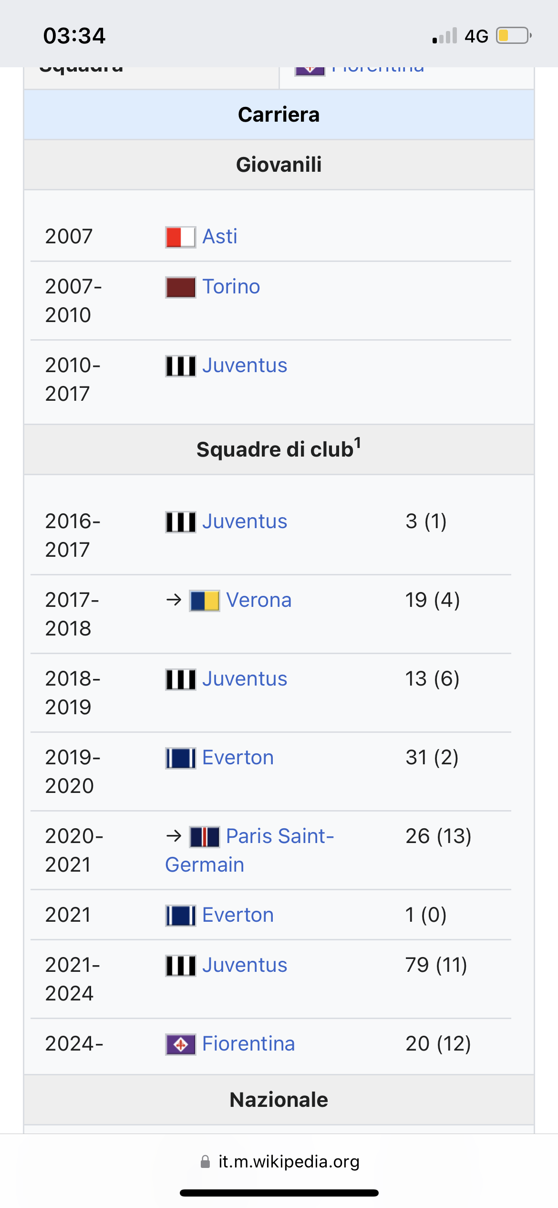The width and height of the screenshot is (558, 1208).
Task: Tap the Everton kit icon for 2019-2020
Action: click(x=180, y=758)
